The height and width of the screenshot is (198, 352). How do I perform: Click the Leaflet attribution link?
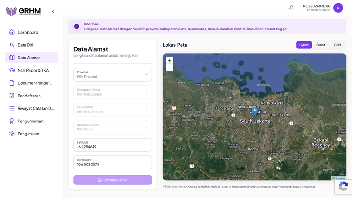(340, 178)
